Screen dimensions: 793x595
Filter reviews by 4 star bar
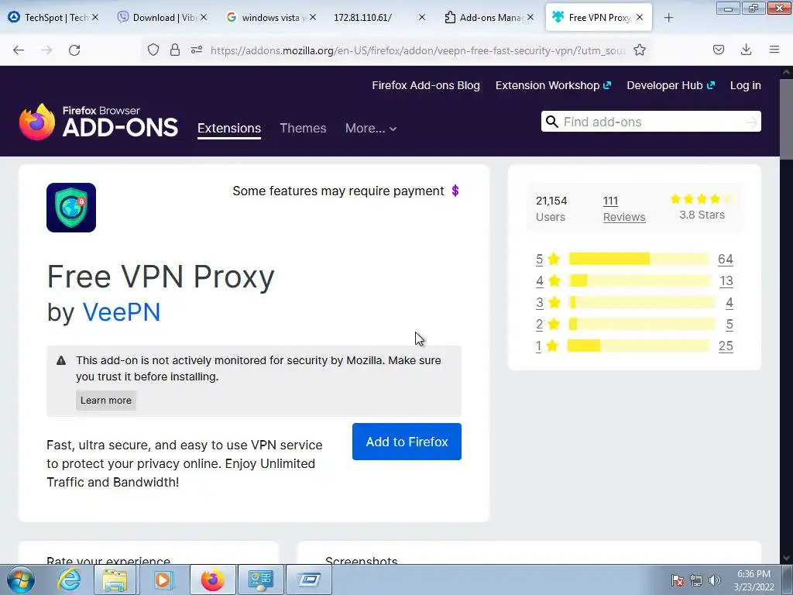pos(639,280)
